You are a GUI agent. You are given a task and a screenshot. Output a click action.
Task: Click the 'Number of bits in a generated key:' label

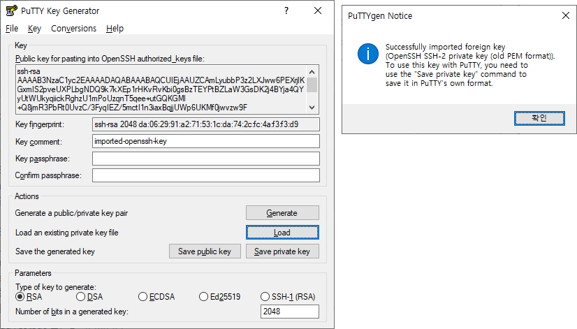click(x=72, y=312)
